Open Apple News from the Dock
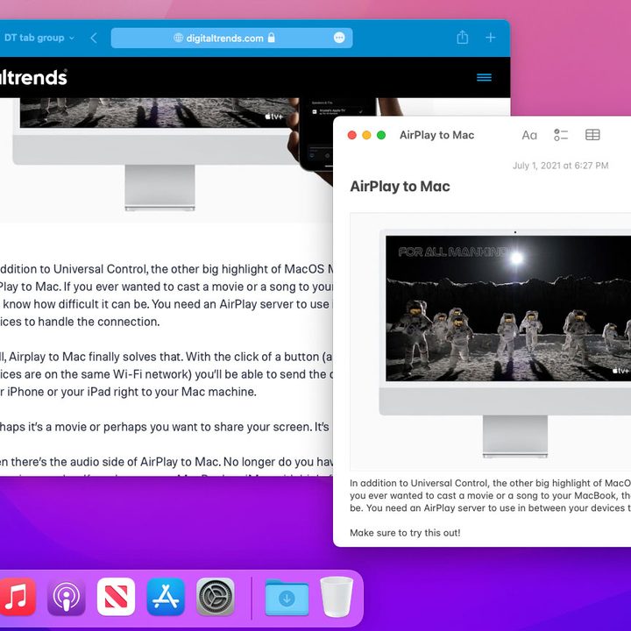Screen dimensions: 631x631 [x=116, y=597]
